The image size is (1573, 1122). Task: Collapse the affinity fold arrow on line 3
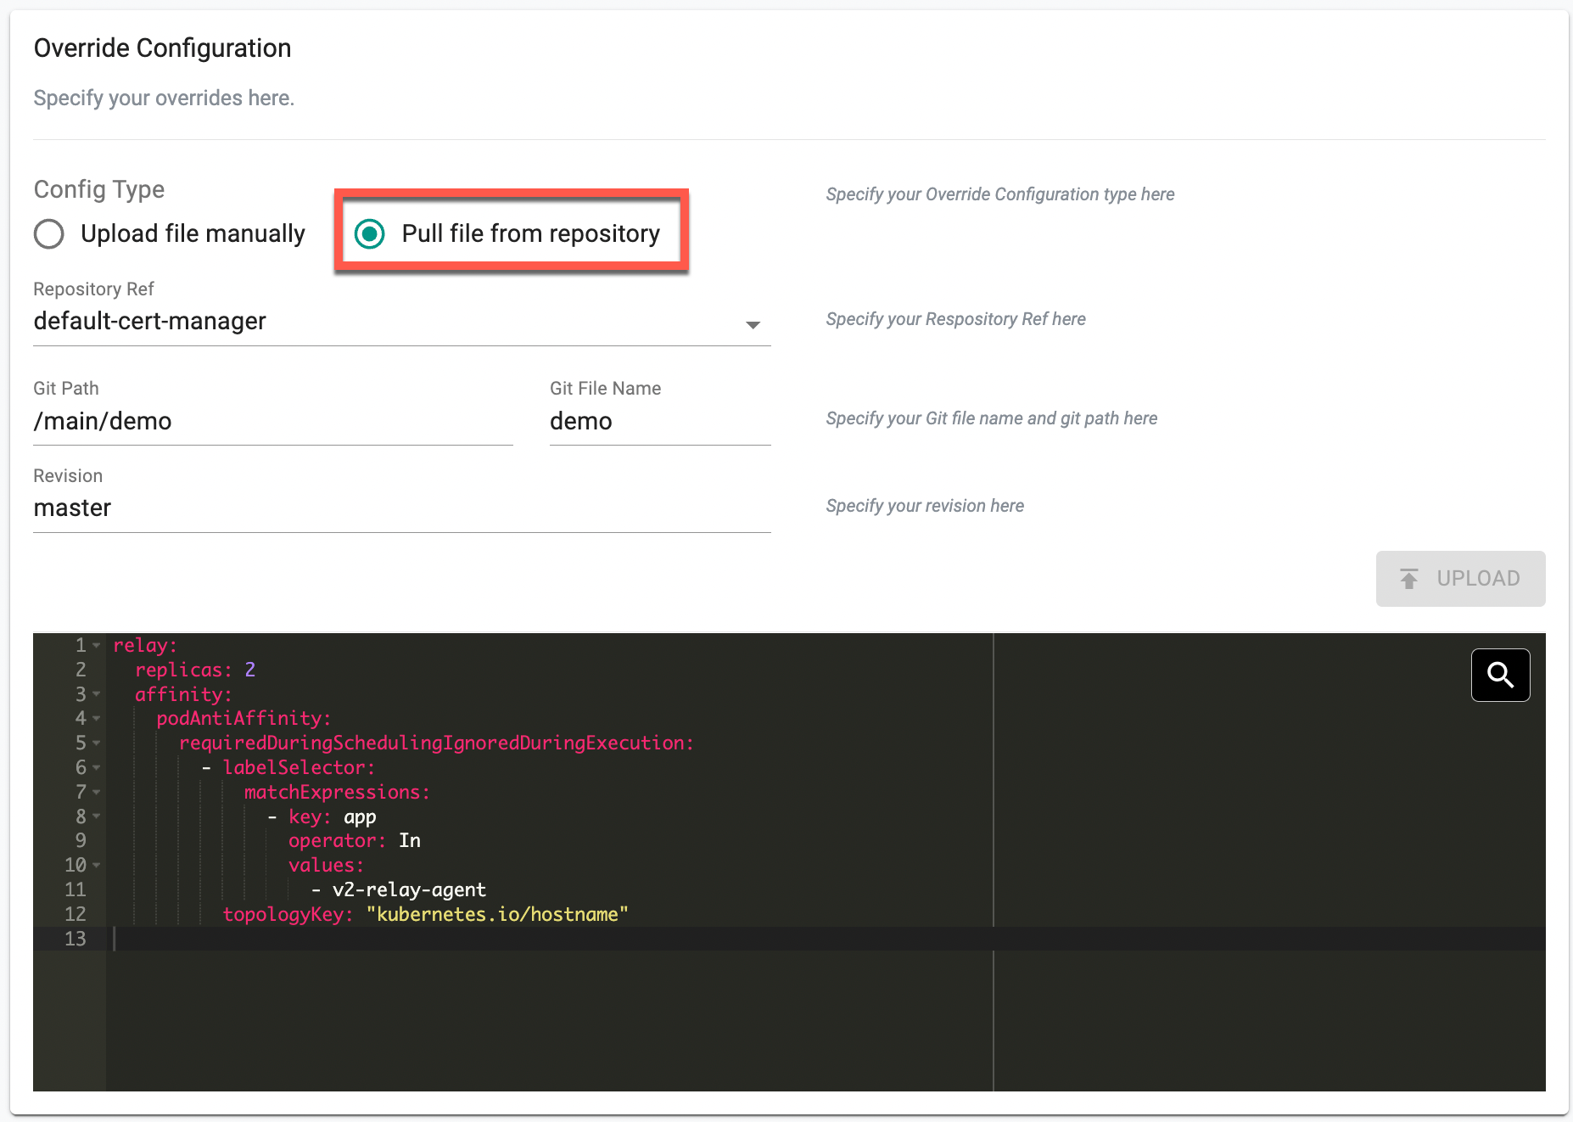pos(97,694)
